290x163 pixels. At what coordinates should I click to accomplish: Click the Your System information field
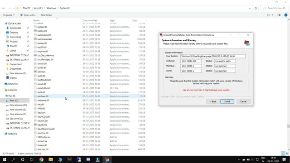(213, 56)
